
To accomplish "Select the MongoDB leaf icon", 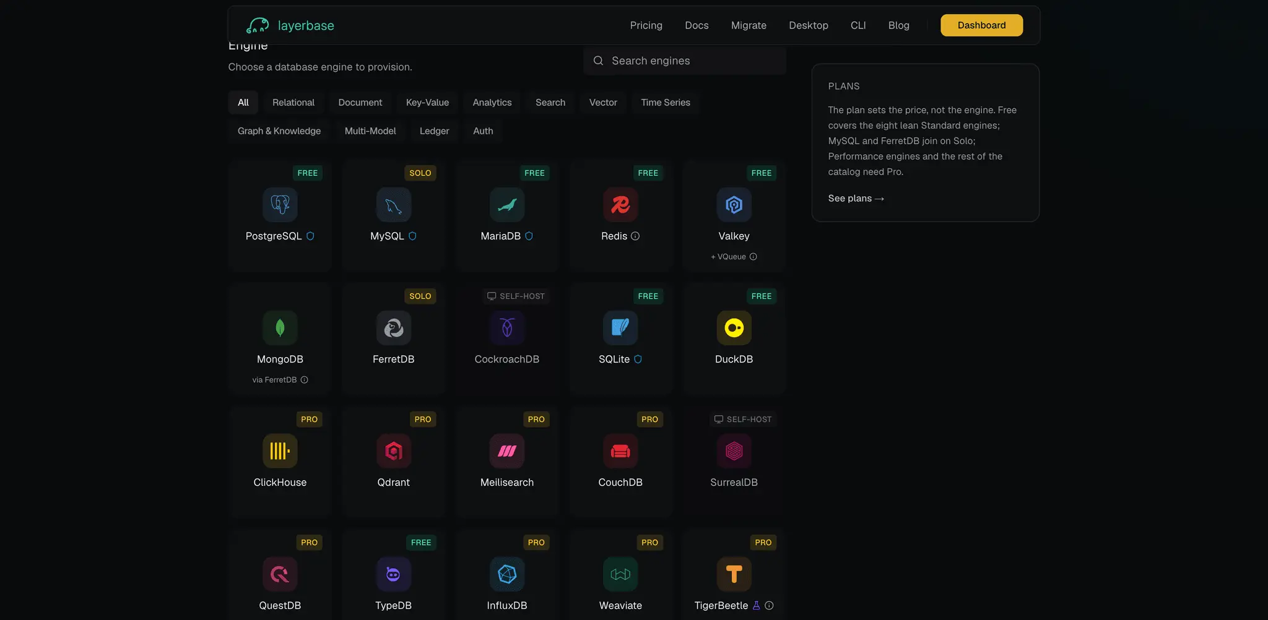I will (x=280, y=328).
